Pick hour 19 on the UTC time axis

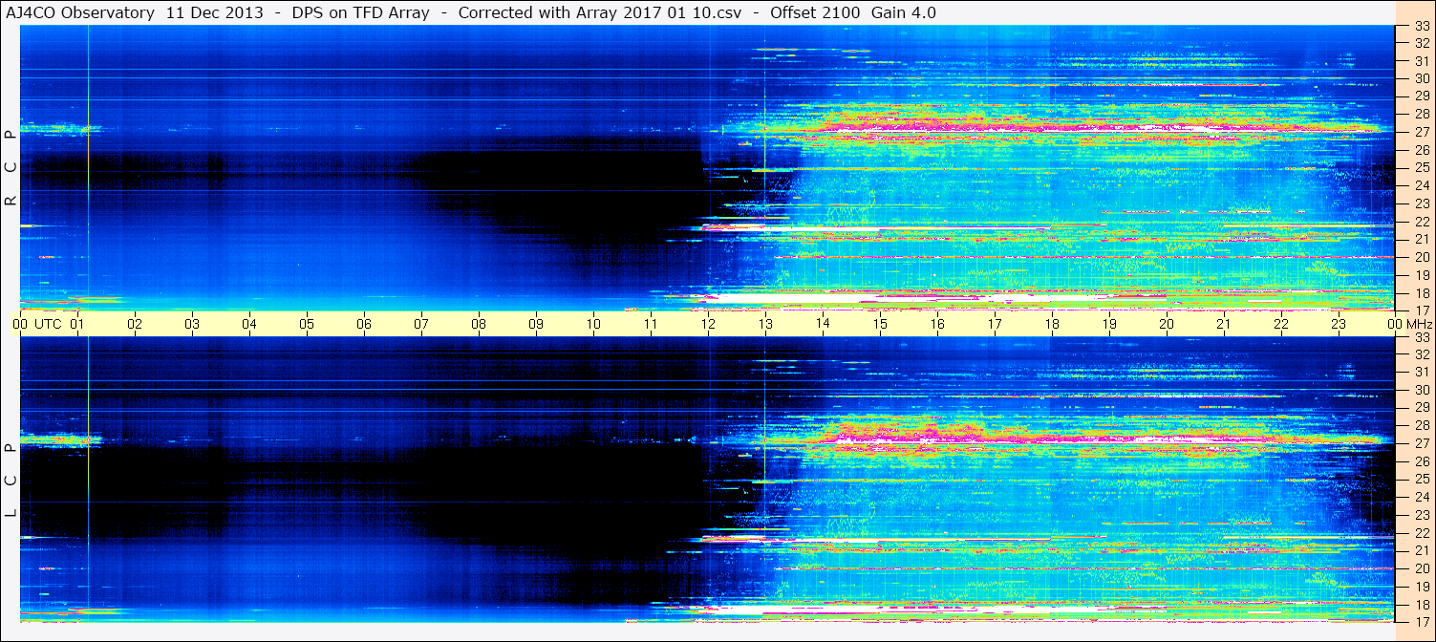coord(1110,324)
